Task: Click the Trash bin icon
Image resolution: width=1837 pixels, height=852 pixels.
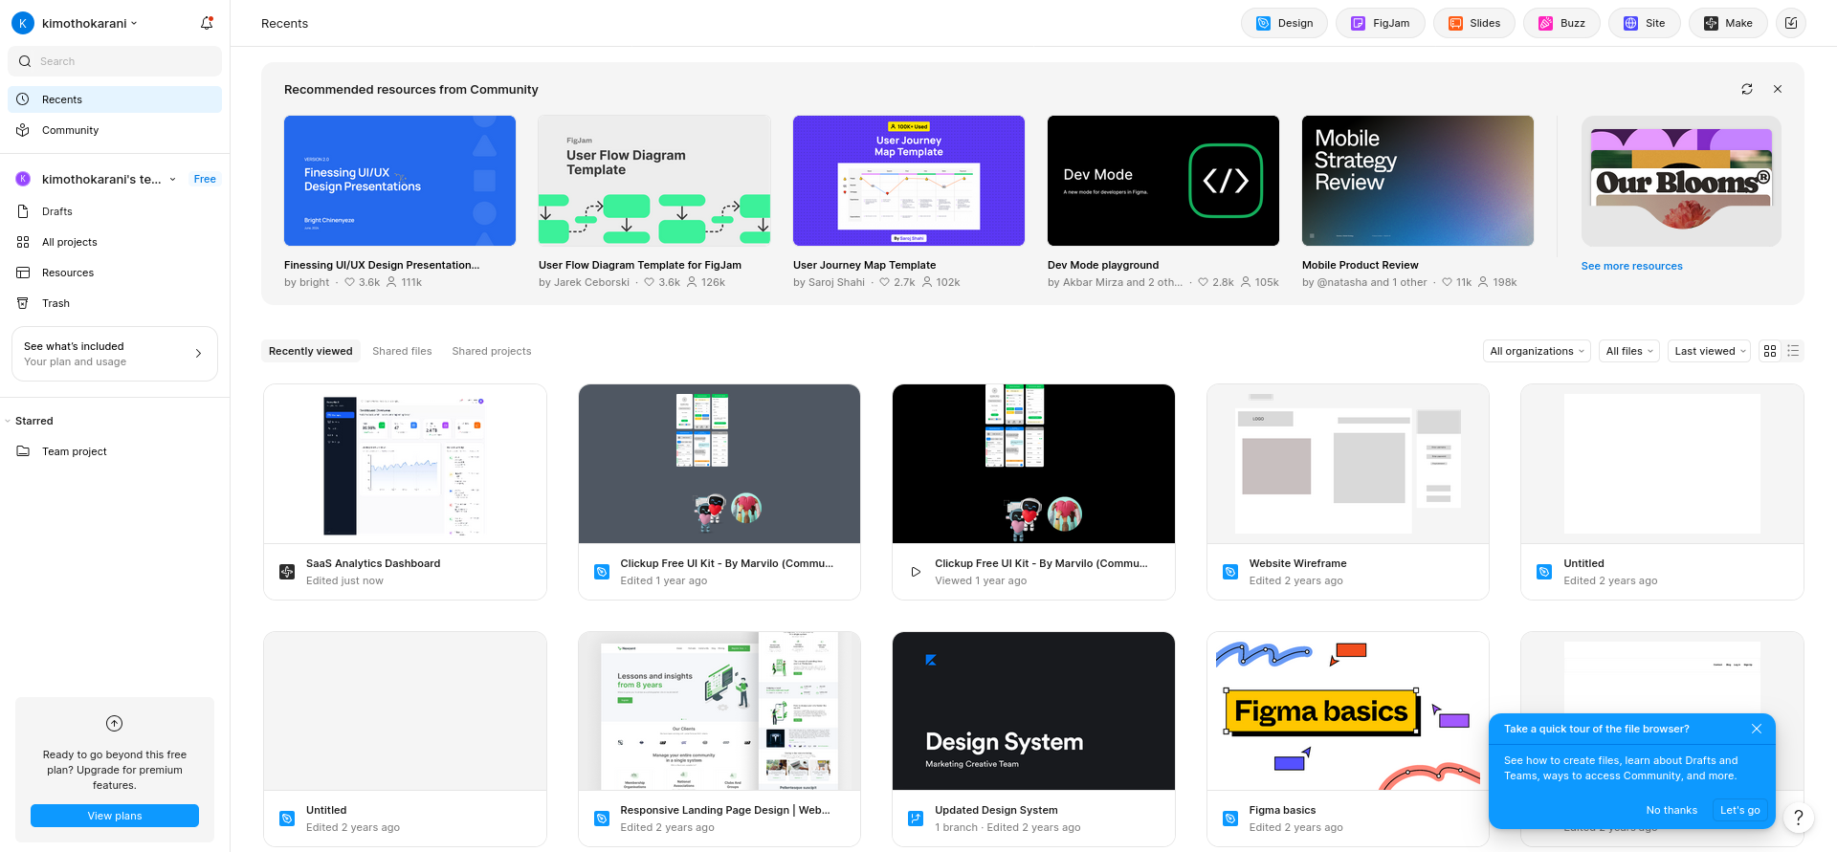Action: [x=23, y=303]
